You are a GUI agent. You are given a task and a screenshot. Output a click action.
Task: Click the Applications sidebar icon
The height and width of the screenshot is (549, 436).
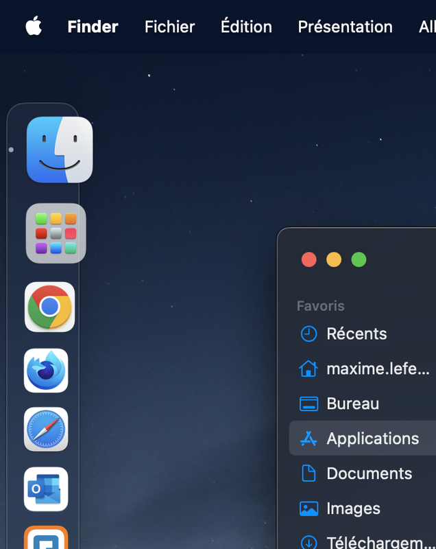point(308,439)
